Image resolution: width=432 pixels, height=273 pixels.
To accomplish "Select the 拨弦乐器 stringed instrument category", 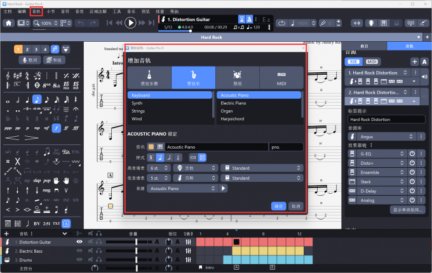I will pos(149,77).
